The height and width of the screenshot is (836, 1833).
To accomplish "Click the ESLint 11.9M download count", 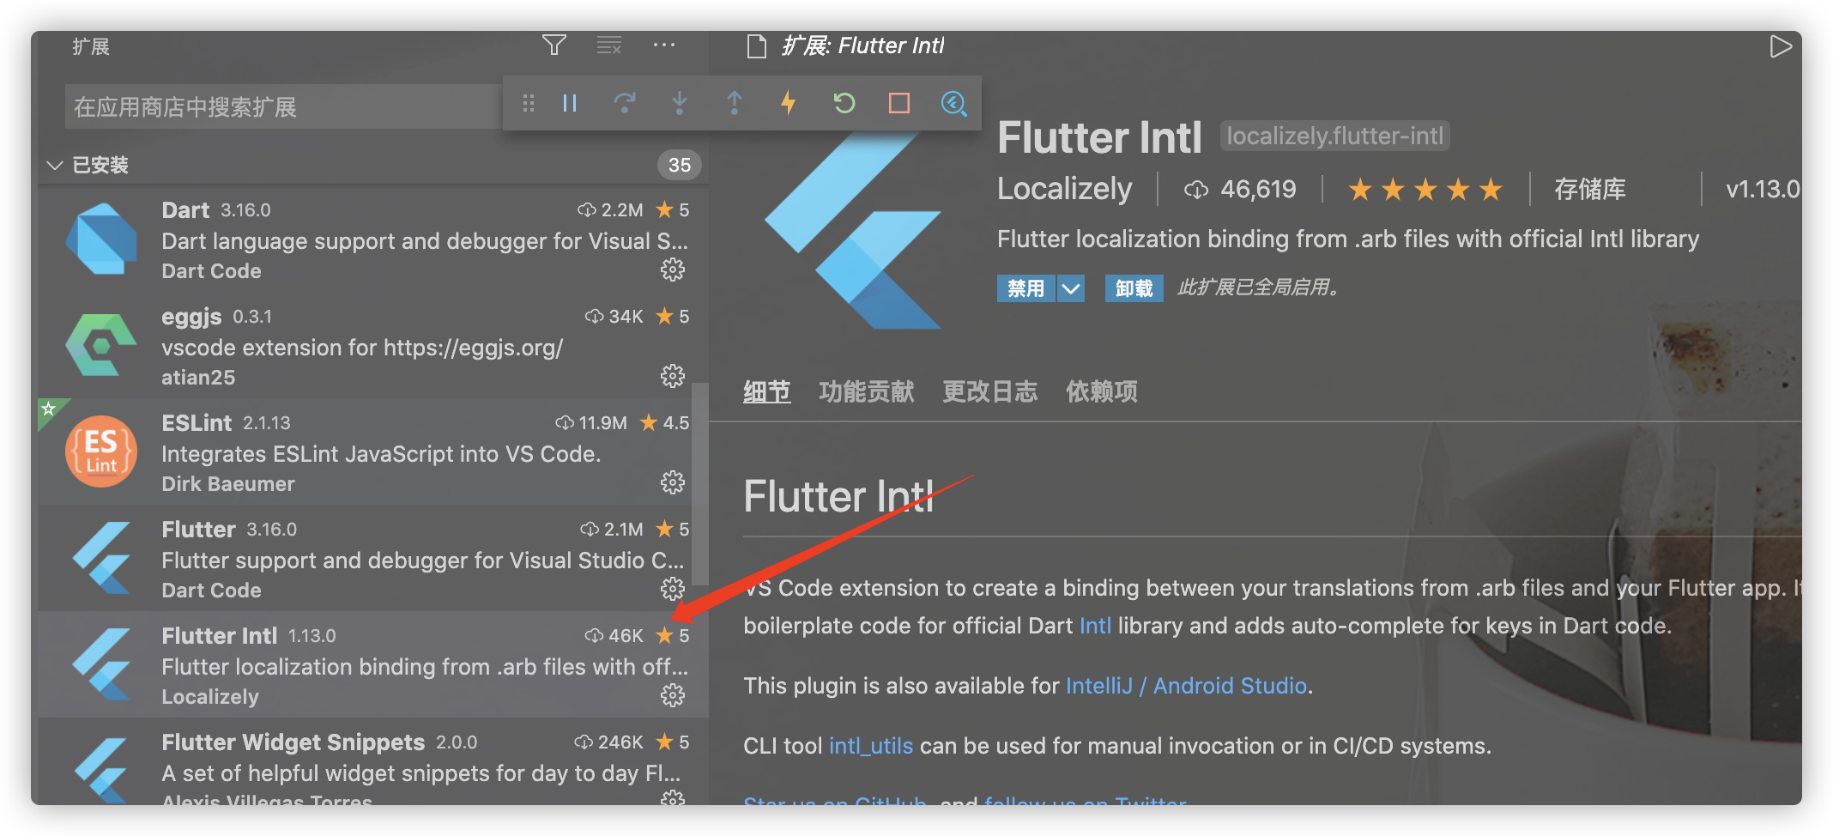I will (x=591, y=422).
